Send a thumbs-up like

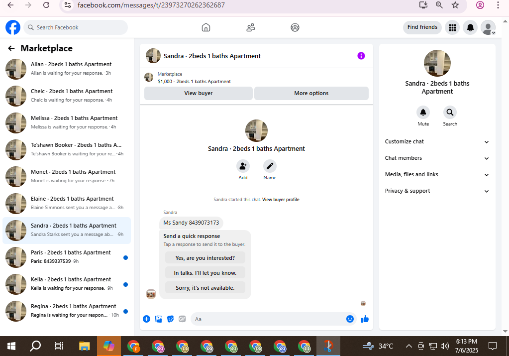(365, 319)
